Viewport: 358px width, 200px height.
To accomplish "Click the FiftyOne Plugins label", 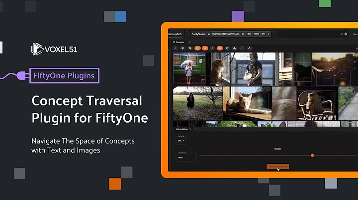I will [64, 75].
